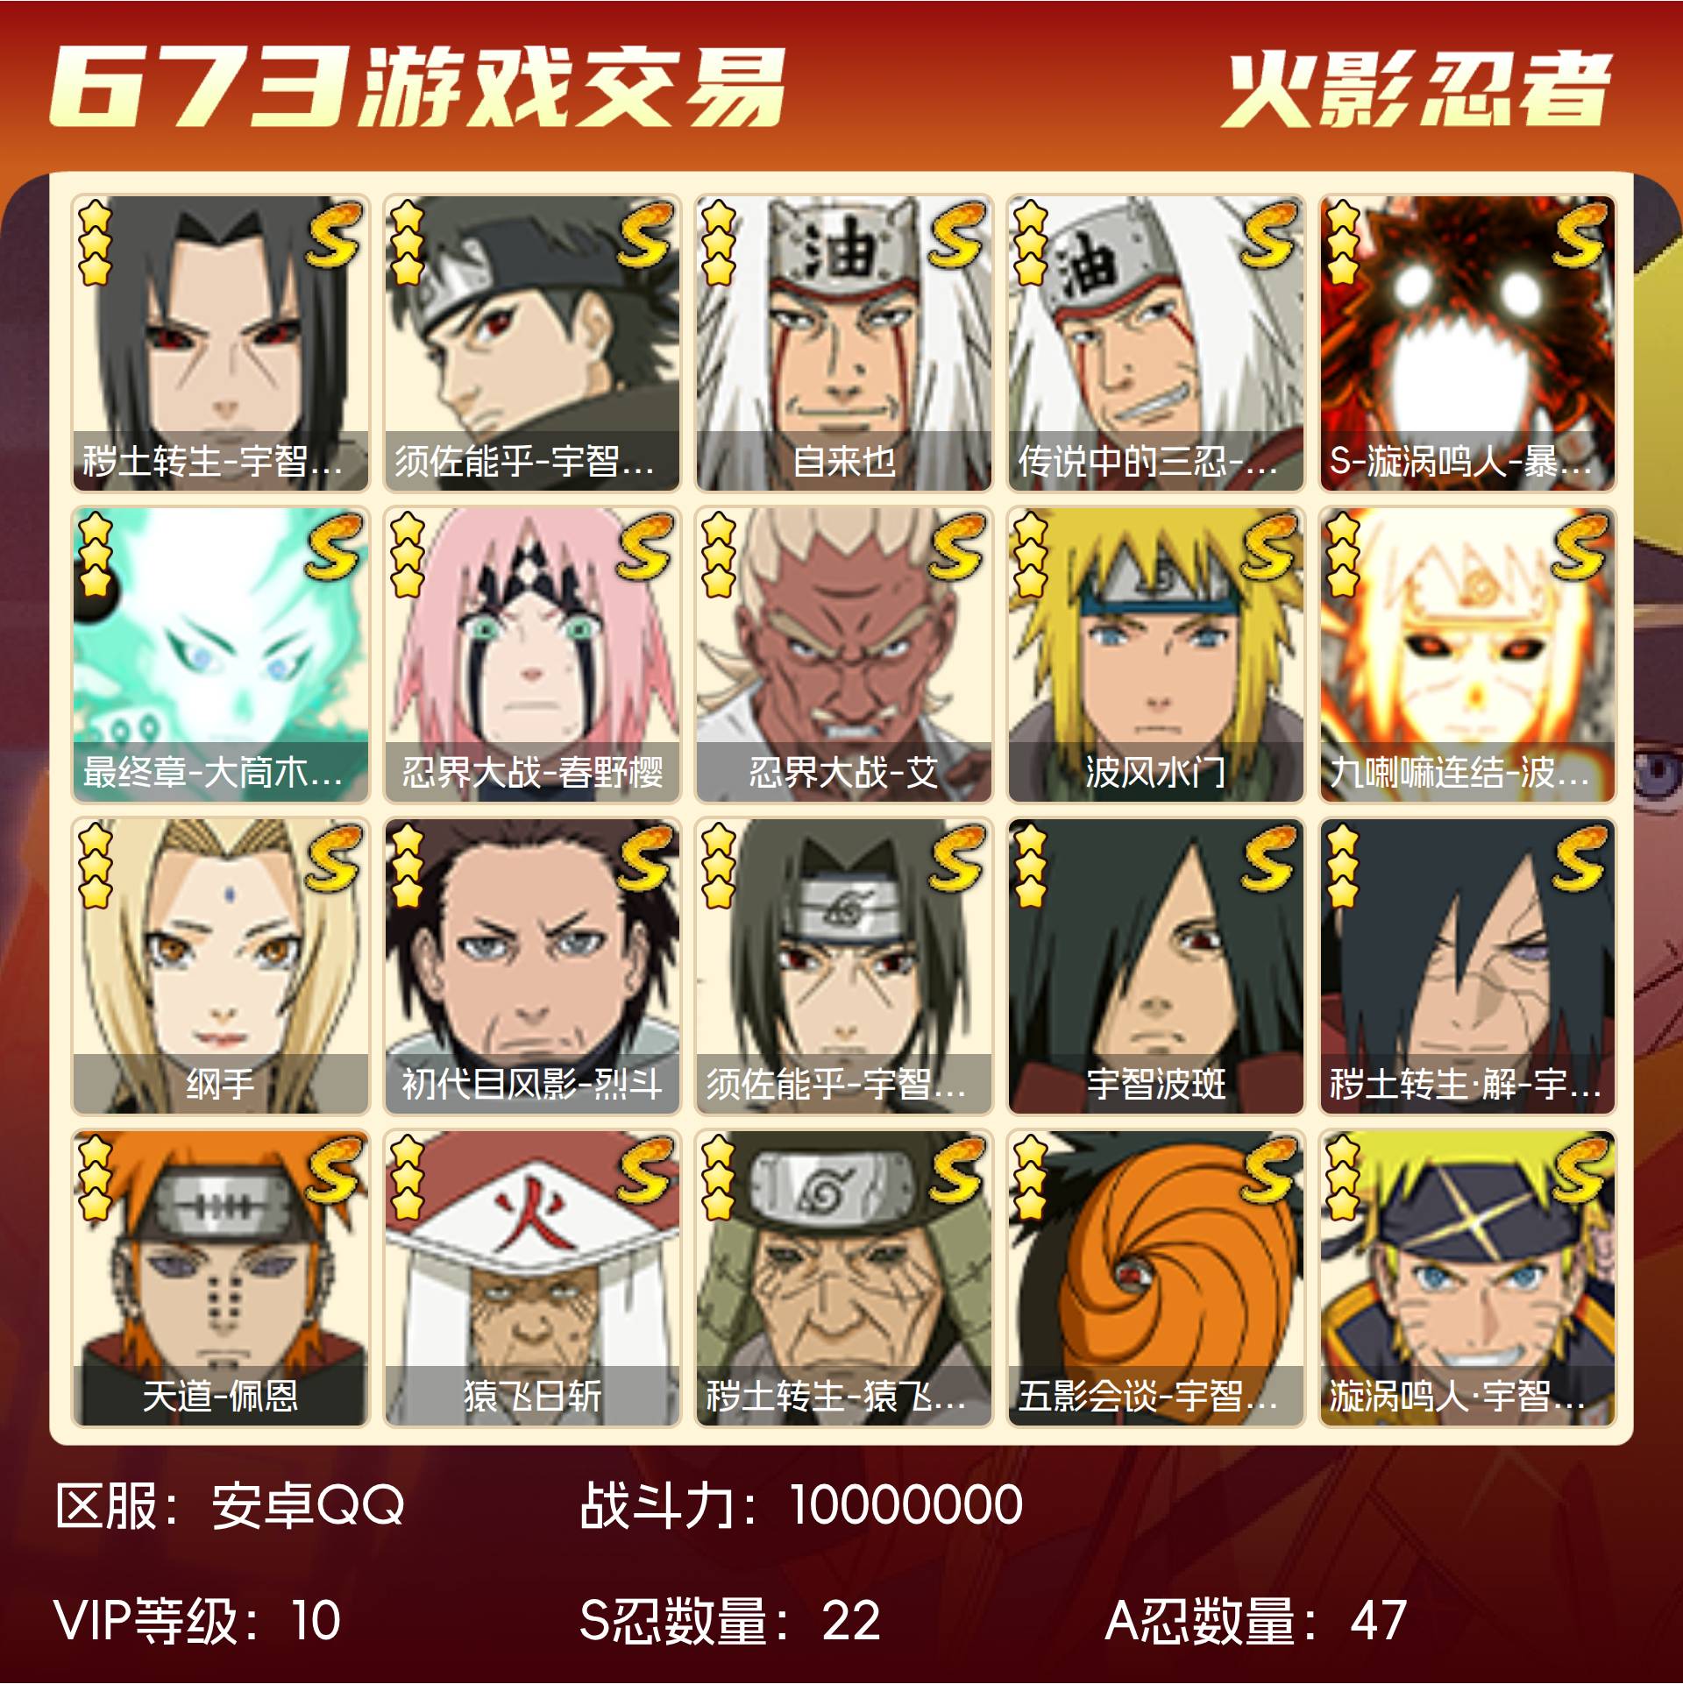This screenshot has height=1684, width=1683.
Task: Select the 宇智波斑 character card
Action: point(1155,966)
